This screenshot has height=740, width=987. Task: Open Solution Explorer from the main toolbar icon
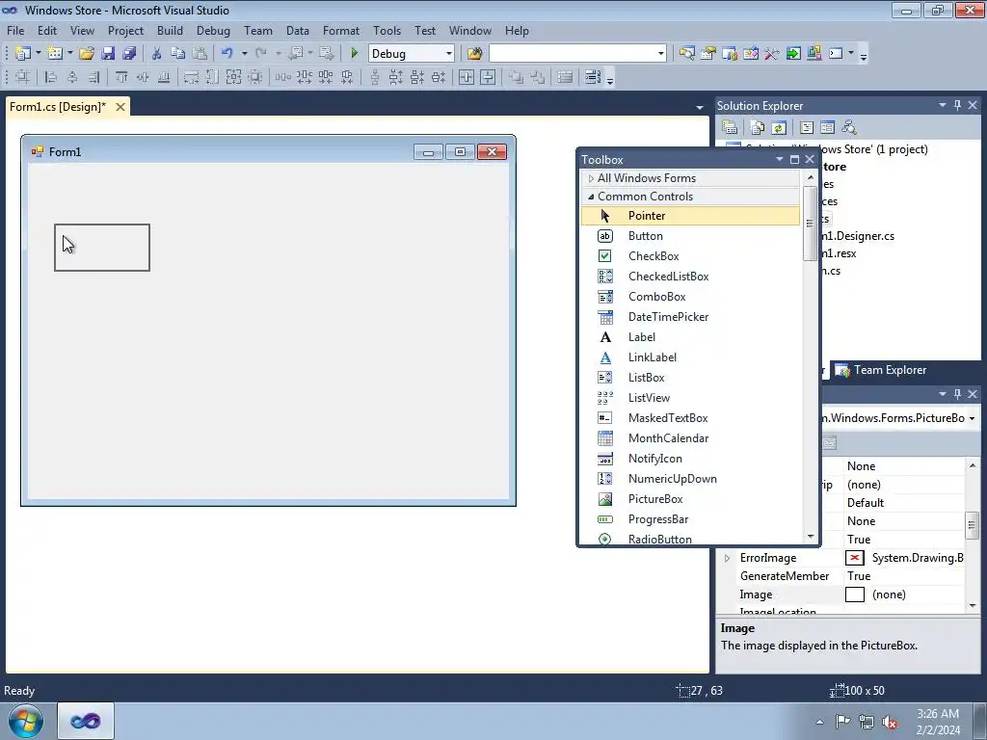[686, 54]
